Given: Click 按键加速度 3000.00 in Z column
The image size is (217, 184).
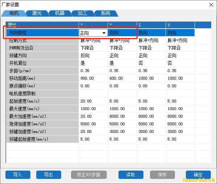Looking at the screenshot, I should point(151,132).
